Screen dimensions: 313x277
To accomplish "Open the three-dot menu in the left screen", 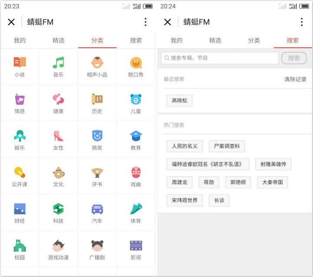I will point(146,22).
